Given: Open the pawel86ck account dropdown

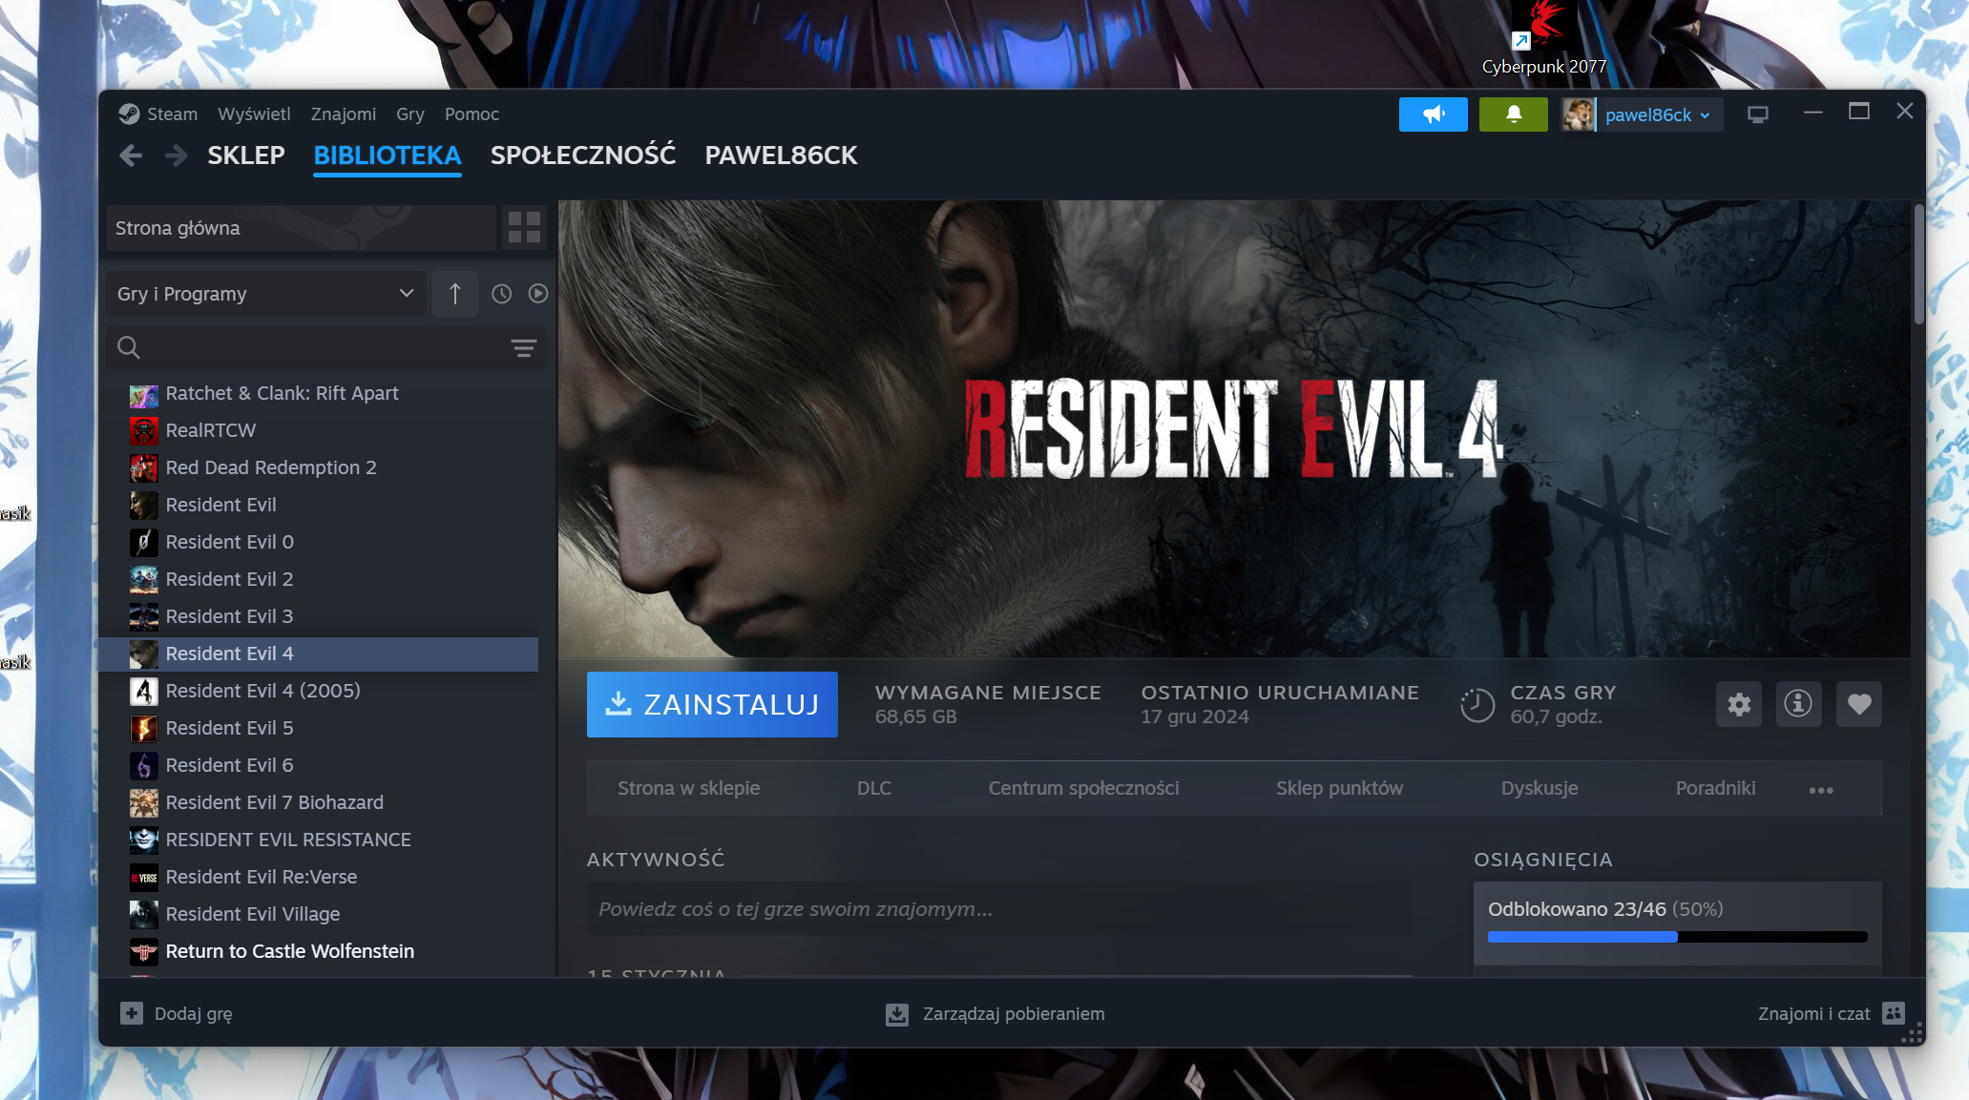Looking at the screenshot, I should pyautogui.click(x=1656, y=115).
